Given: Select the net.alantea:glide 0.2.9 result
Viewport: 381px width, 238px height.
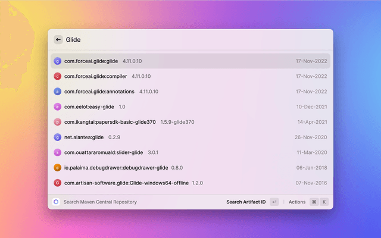Looking at the screenshot, I should (x=190, y=137).
